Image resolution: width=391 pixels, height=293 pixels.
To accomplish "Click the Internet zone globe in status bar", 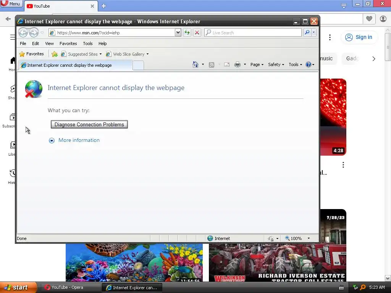I will [x=210, y=238].
